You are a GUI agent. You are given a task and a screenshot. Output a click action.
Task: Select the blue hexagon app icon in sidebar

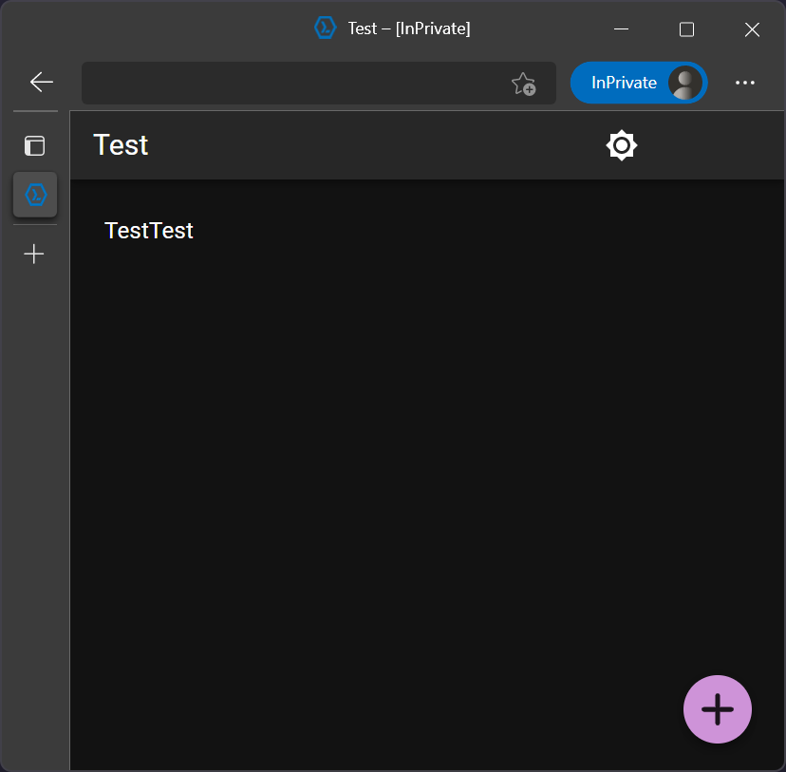[x=34, y=195]
